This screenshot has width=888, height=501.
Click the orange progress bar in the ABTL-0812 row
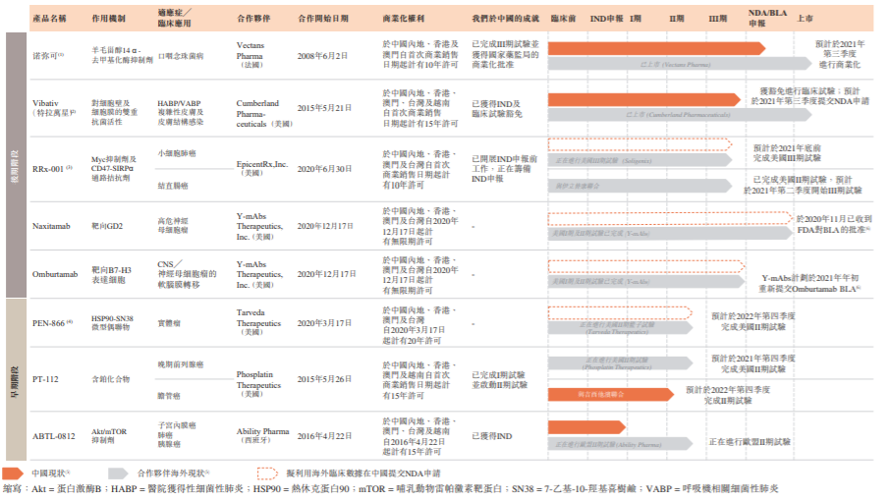(586, 427)
